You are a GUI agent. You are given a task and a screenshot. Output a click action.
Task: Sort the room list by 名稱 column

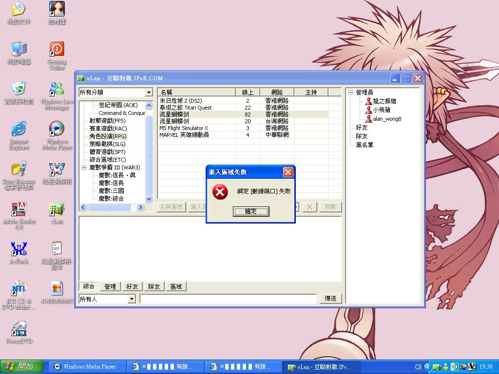[196, 92]
